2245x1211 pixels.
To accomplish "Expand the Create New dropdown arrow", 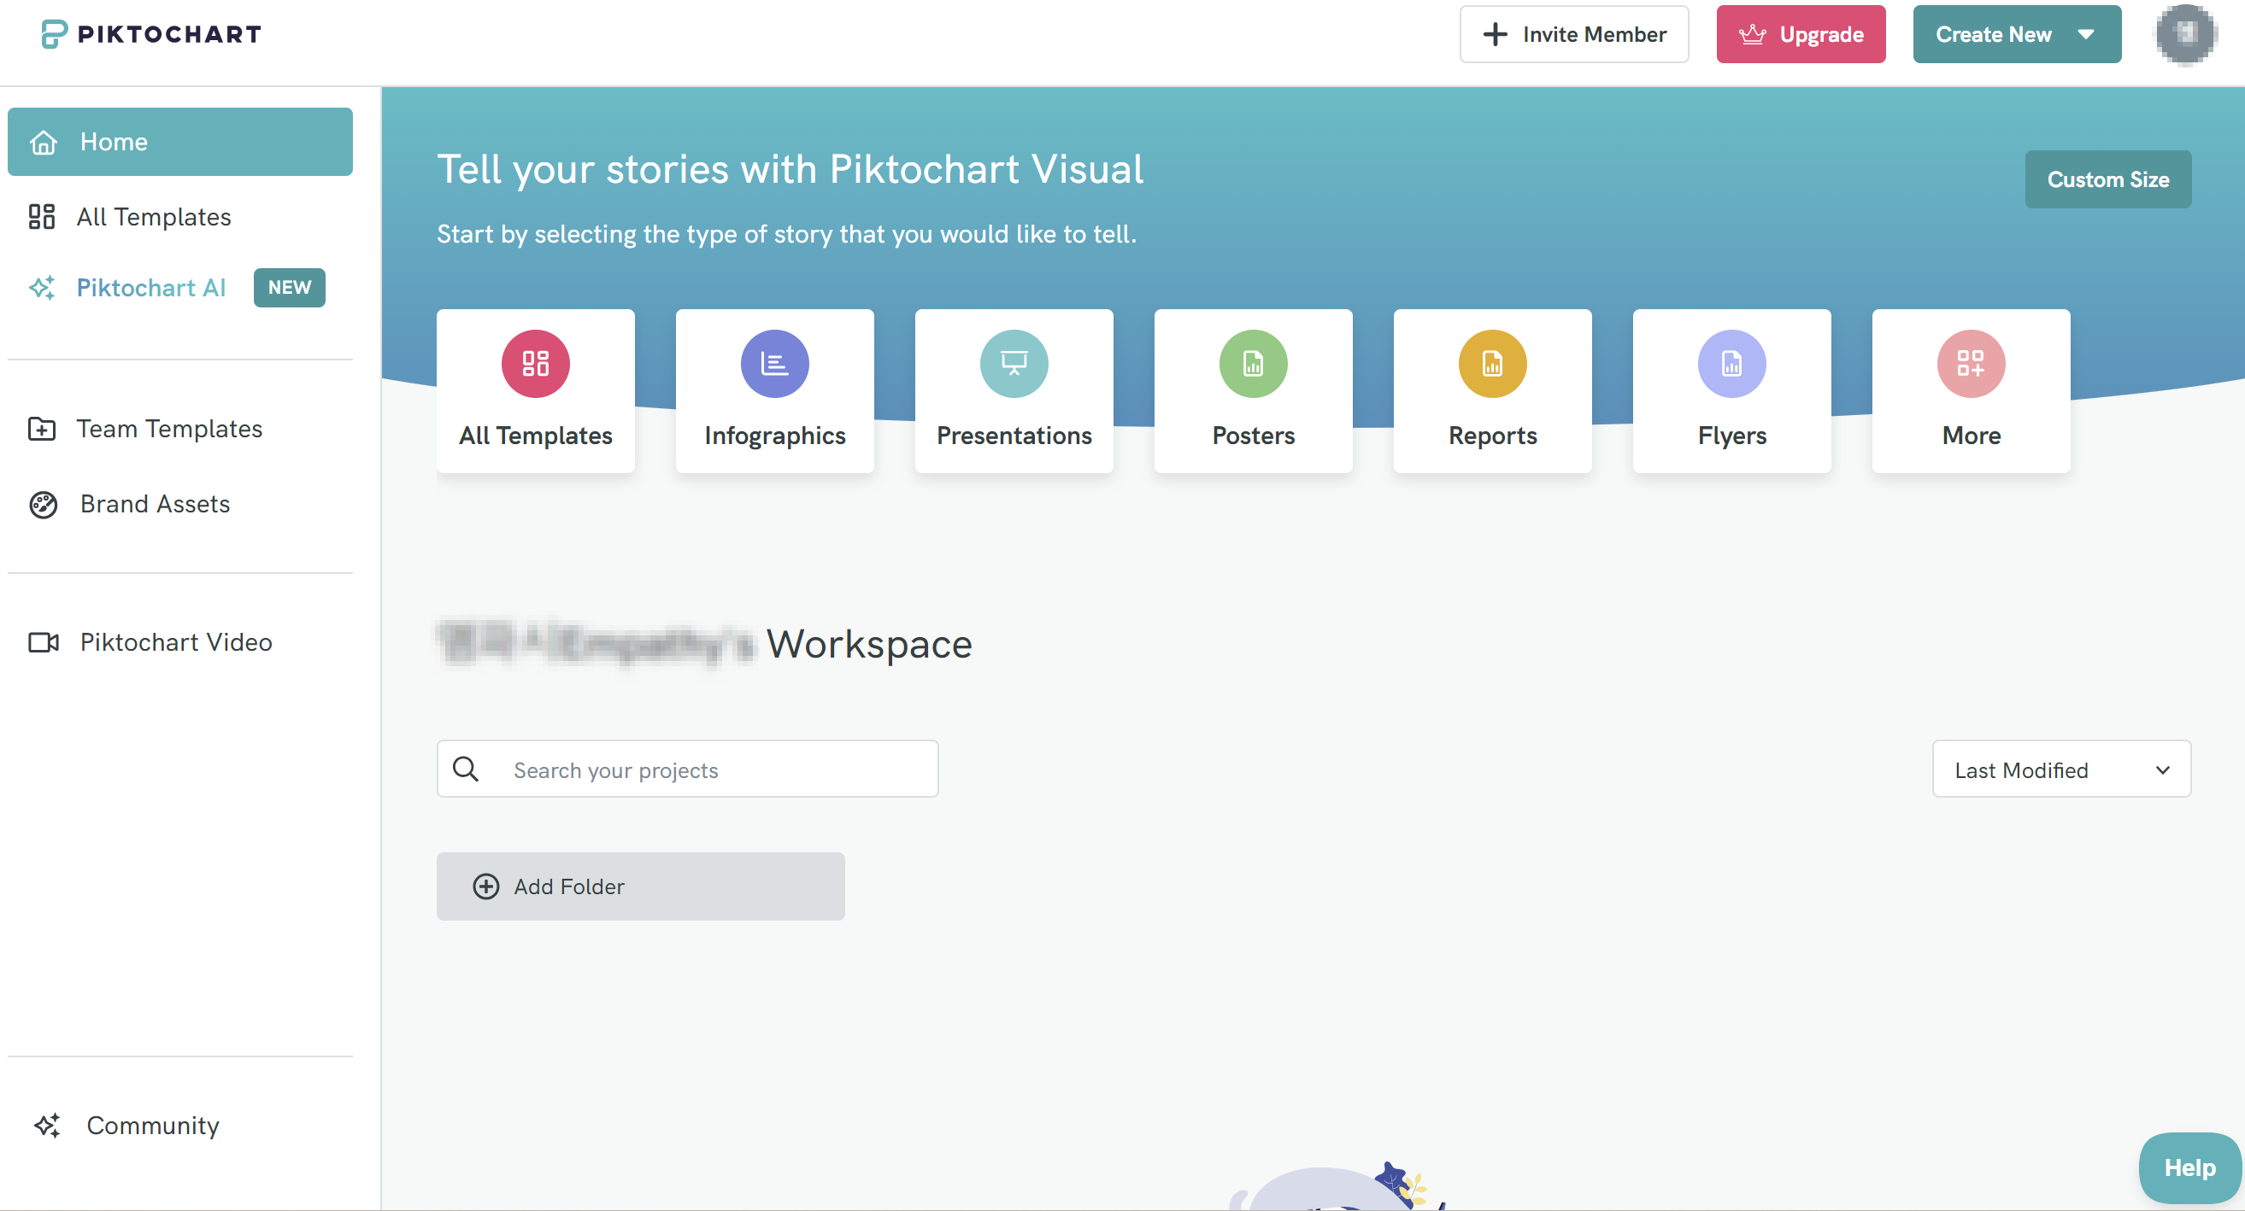I will [2085, 35].
